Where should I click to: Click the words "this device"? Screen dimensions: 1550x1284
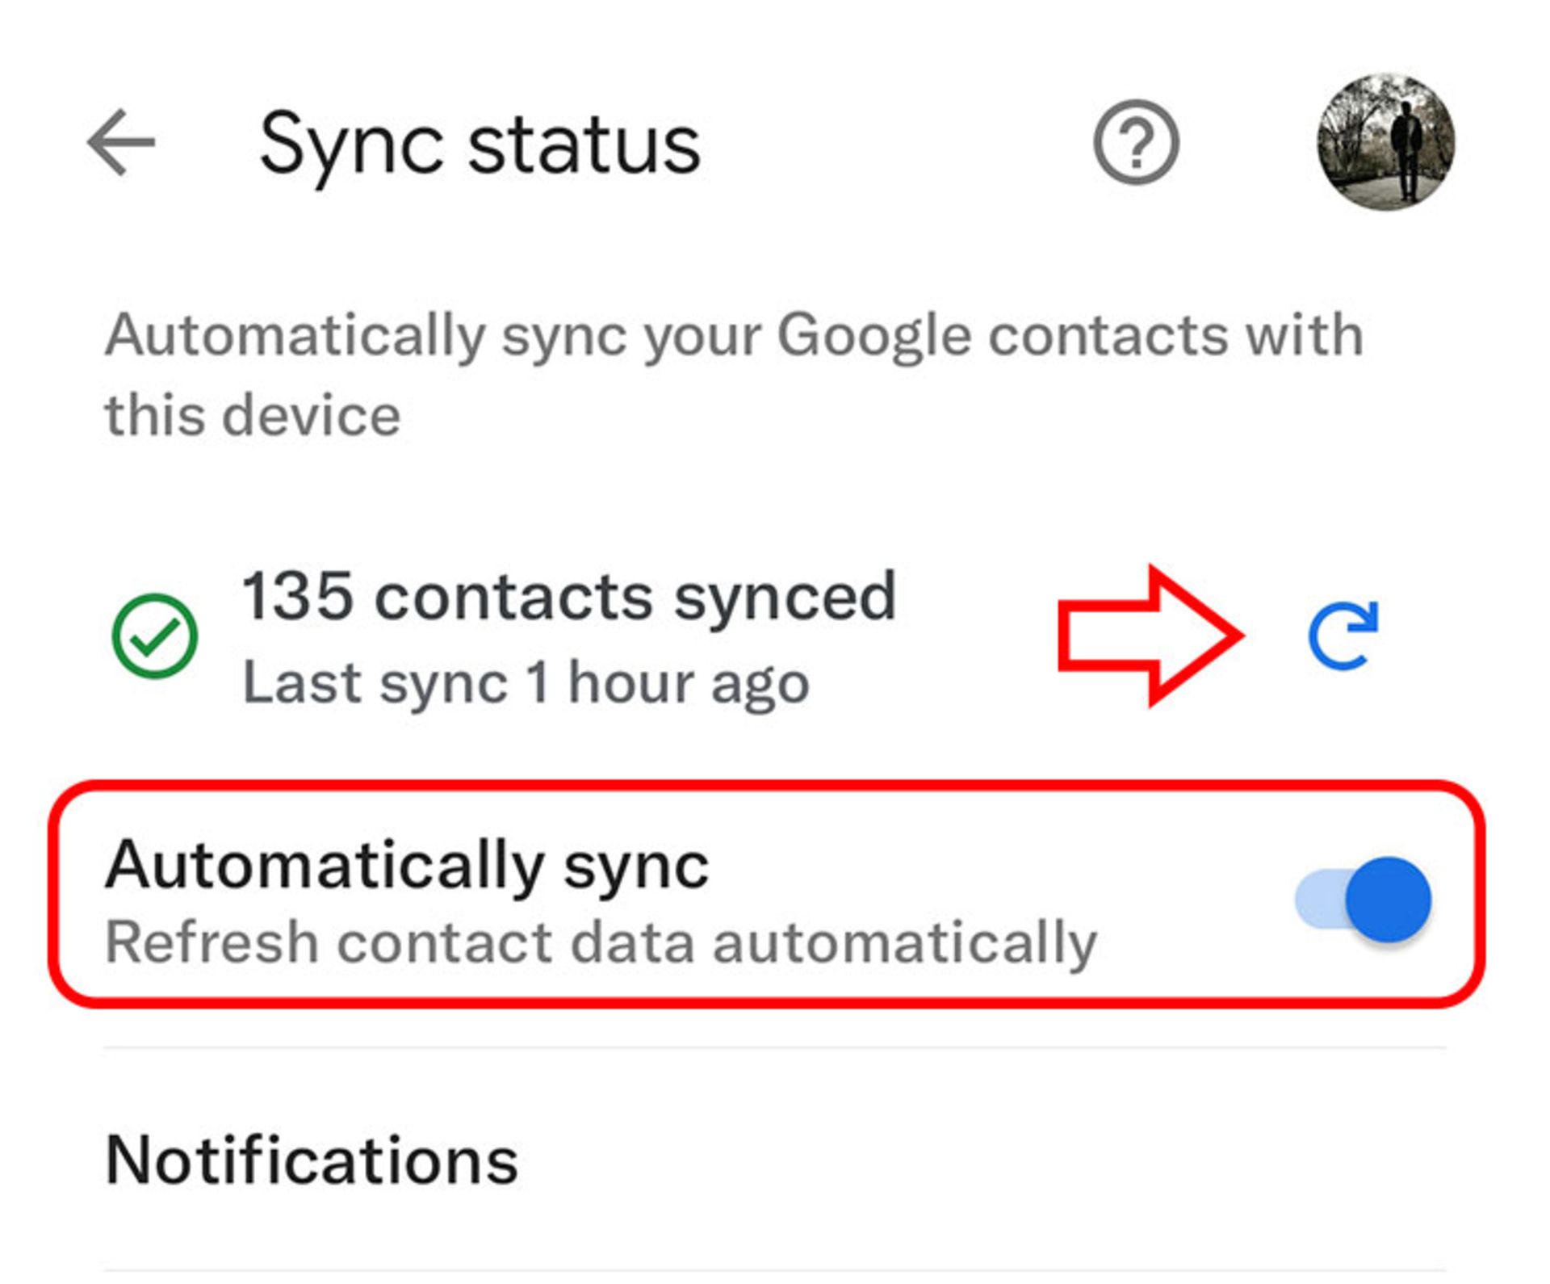(x=253, y=415)
